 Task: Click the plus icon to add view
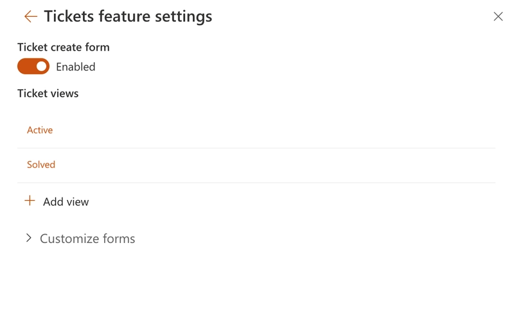(30, 201)
